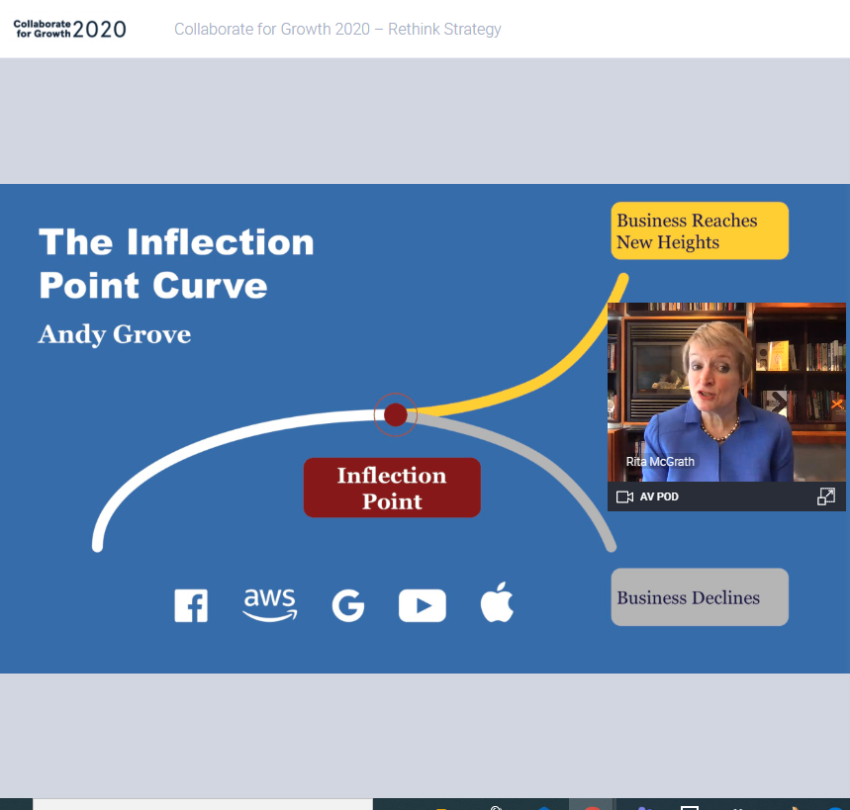Click the Apple logo on the slide
The height and width of the screenshot is (810, 850).
497,602
